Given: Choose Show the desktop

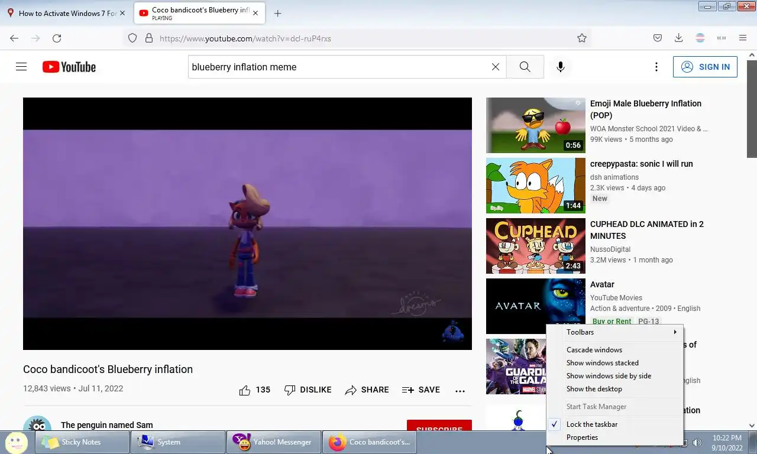Looking at the screenshot, I should [614, 389].
